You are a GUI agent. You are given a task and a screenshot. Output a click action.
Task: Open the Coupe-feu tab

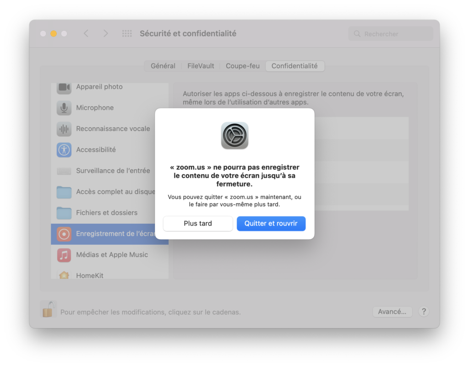[x=243, y=66]
